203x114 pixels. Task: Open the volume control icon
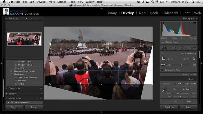click(x=167, y=2)
